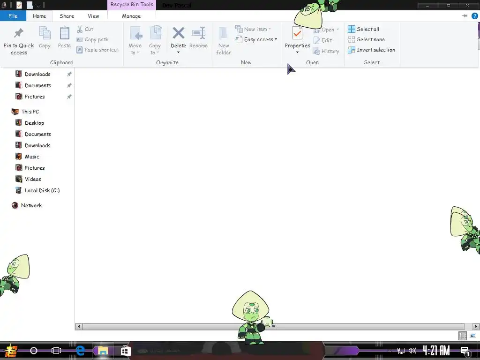Open Task View on taskbar

(x=56, y=351)
